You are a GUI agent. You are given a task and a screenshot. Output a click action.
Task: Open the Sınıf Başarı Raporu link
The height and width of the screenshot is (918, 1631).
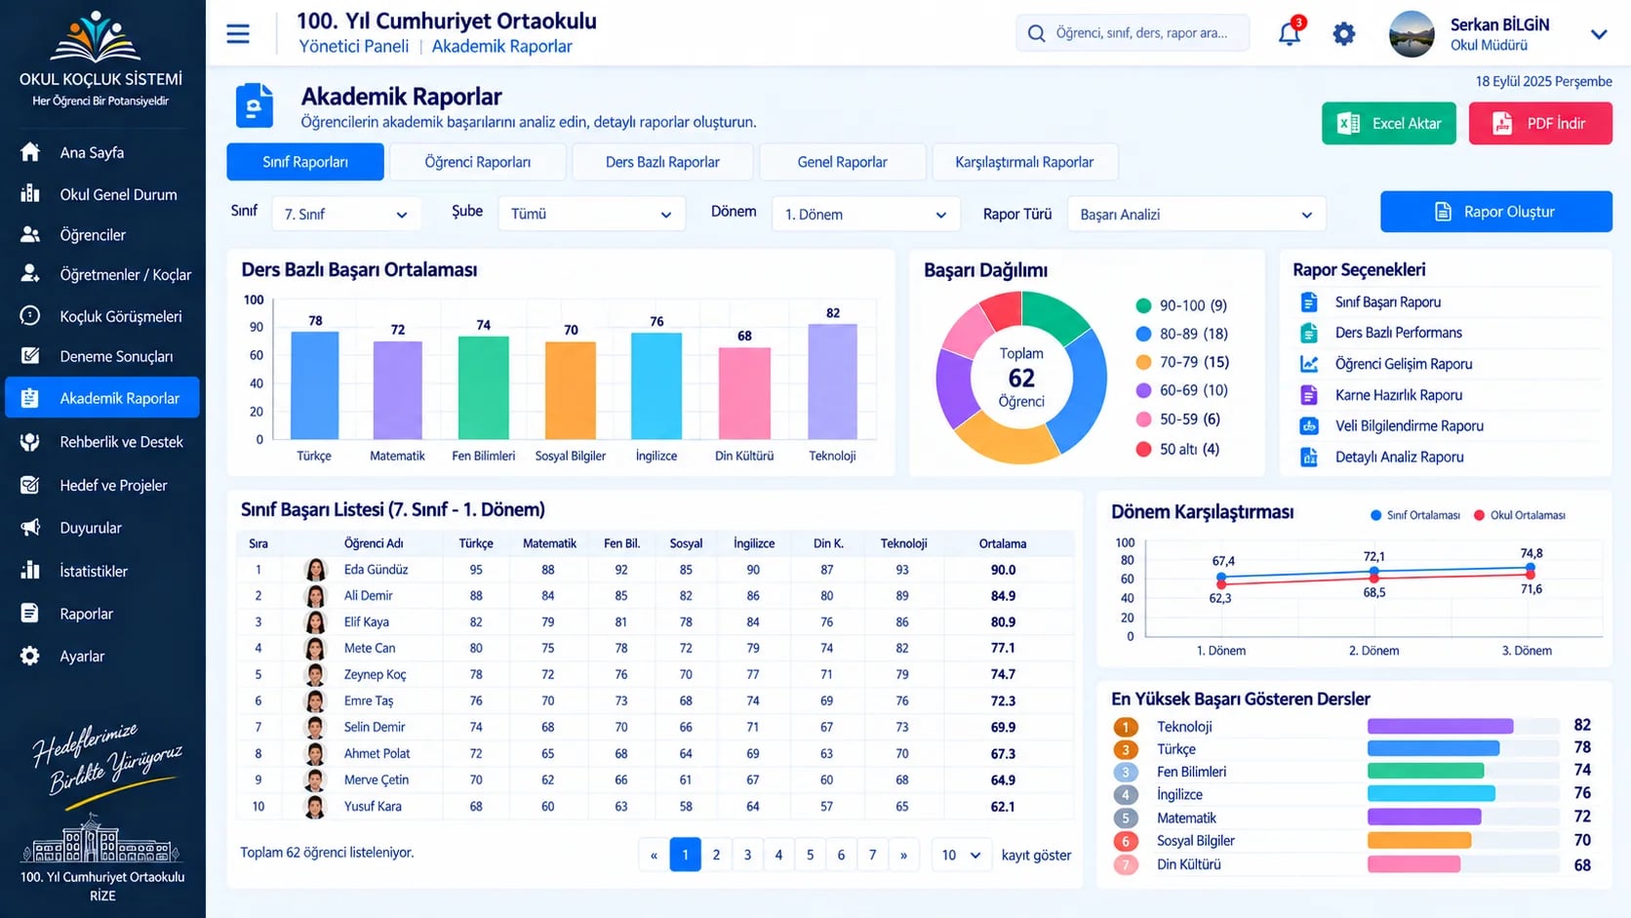[x=1388, y=302]
